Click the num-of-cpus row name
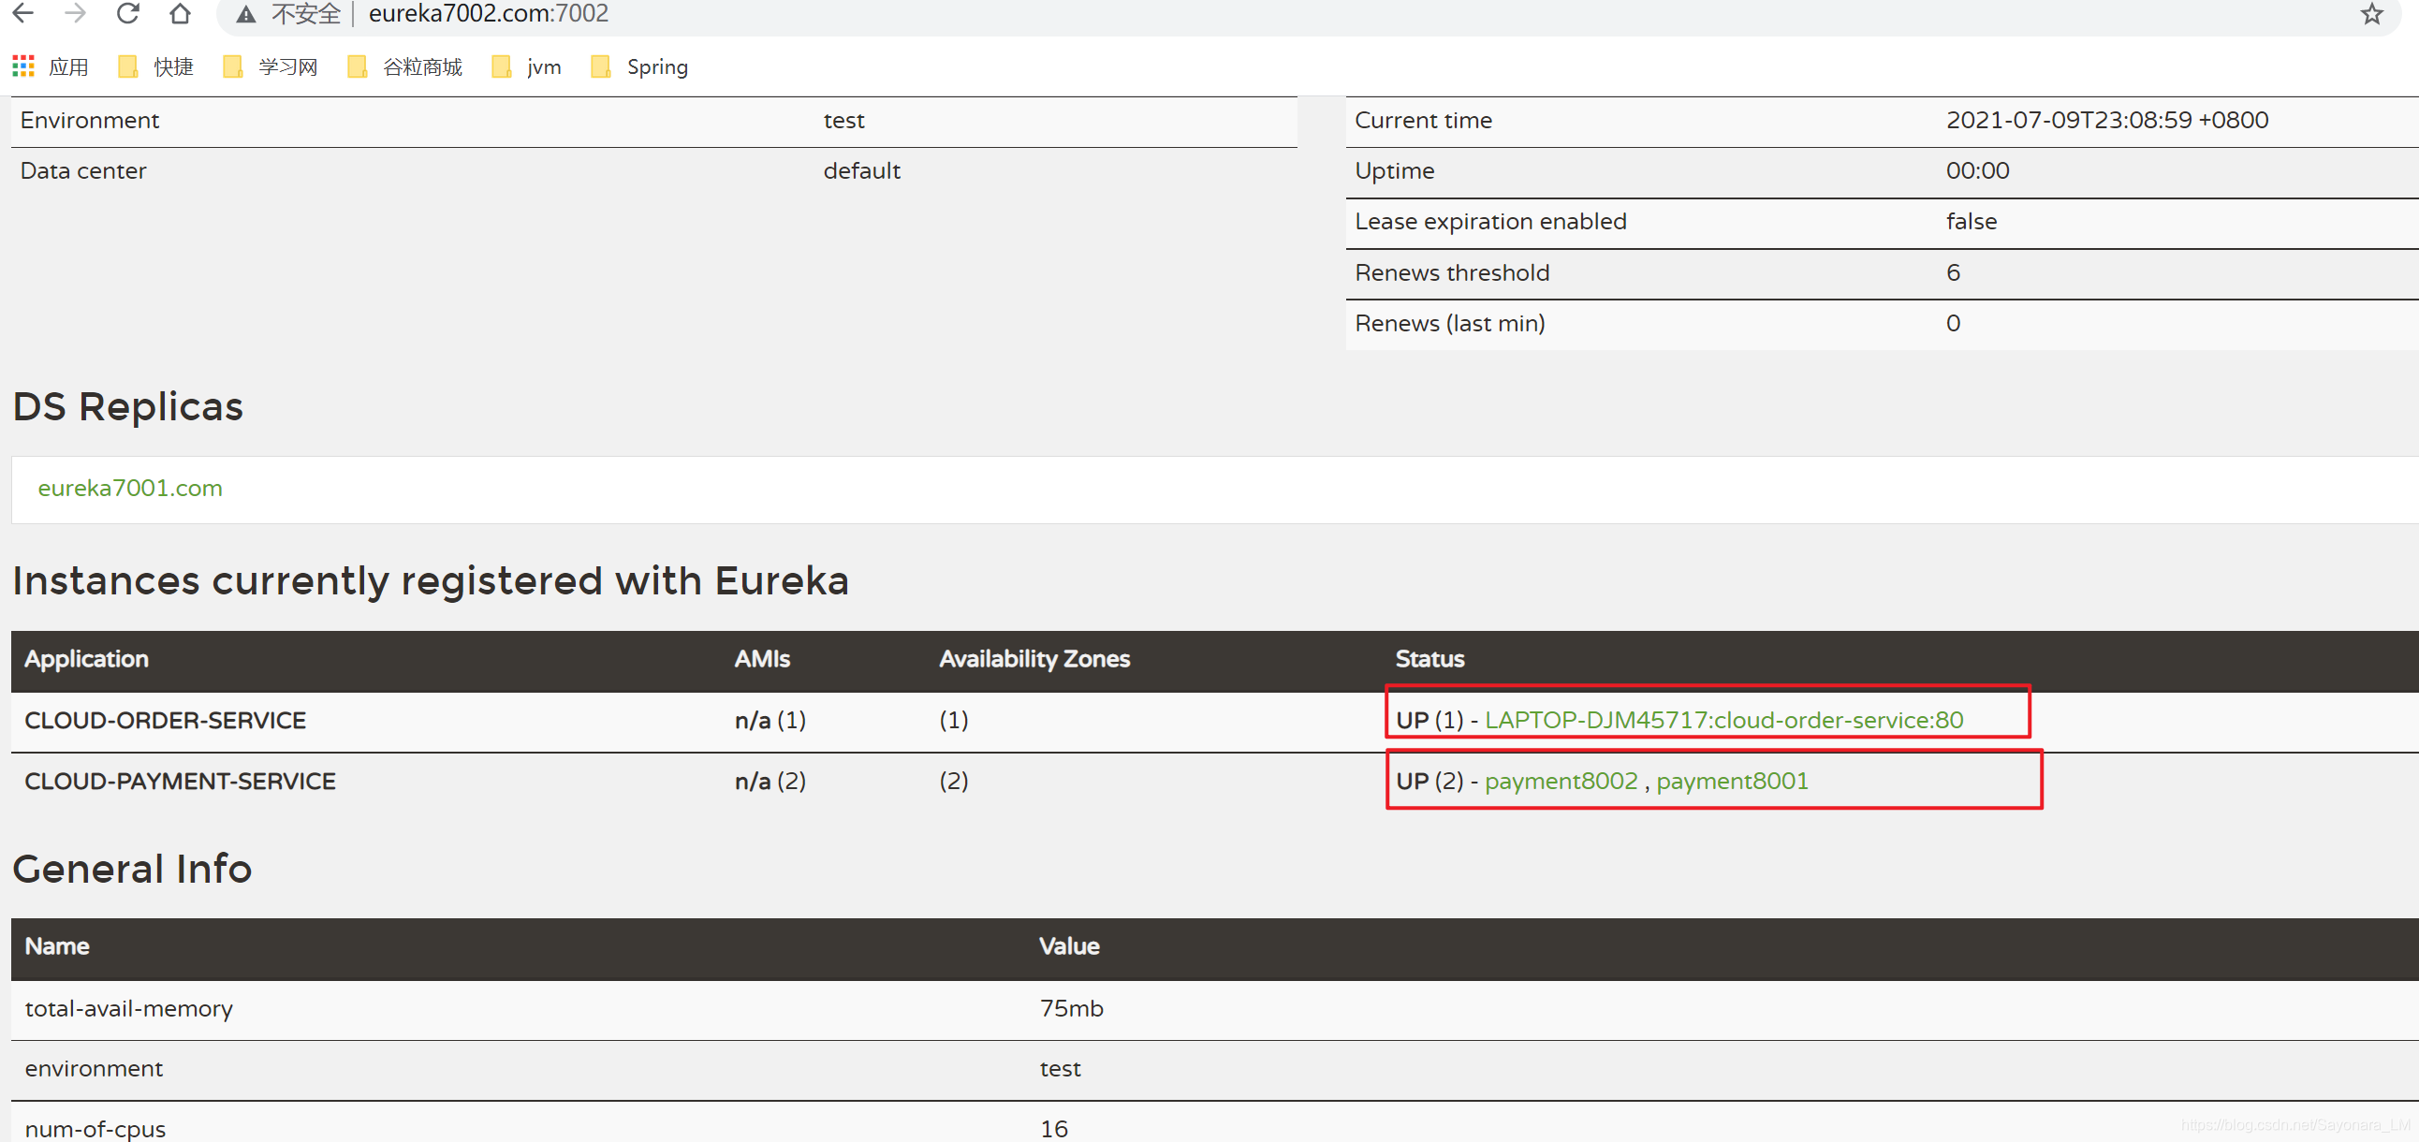This screenshot has width=2419, height=1142. 95,1129
